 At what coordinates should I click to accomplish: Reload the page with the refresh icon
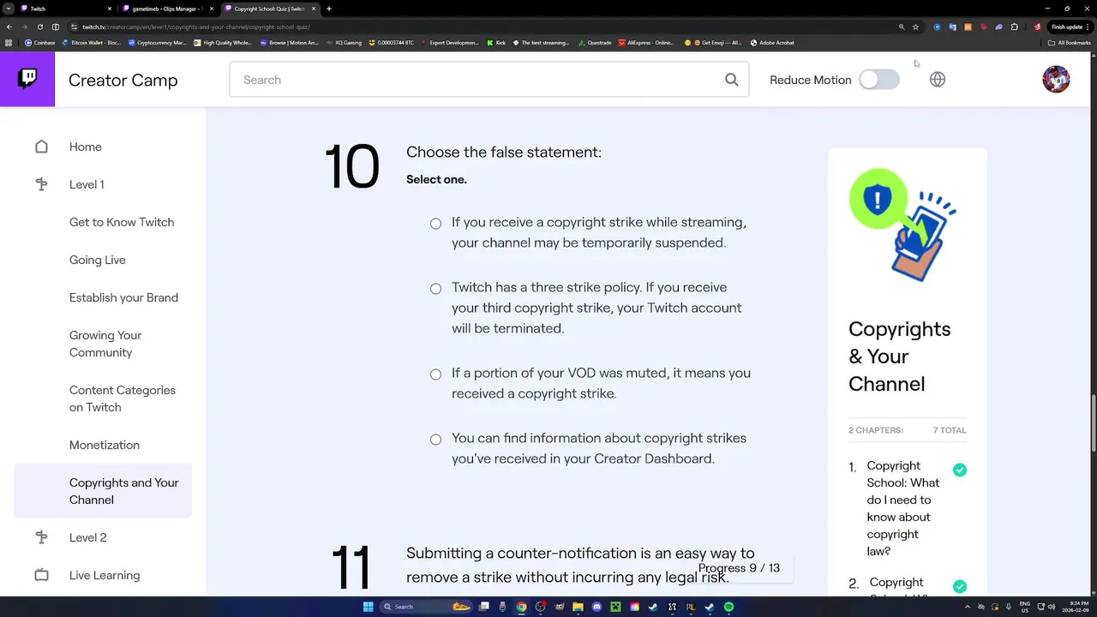click(39, 27)
